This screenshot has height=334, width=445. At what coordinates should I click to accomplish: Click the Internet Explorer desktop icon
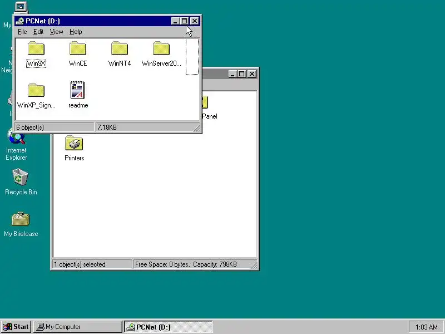tap(17, 136)
